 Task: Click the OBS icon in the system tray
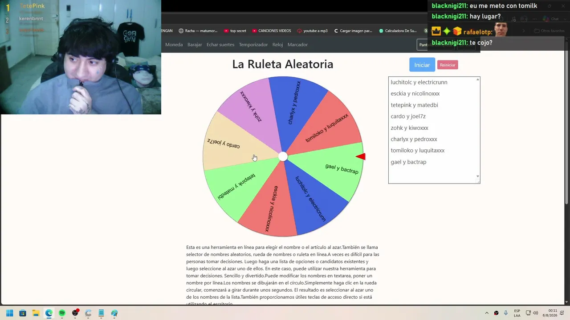(496, 313)
